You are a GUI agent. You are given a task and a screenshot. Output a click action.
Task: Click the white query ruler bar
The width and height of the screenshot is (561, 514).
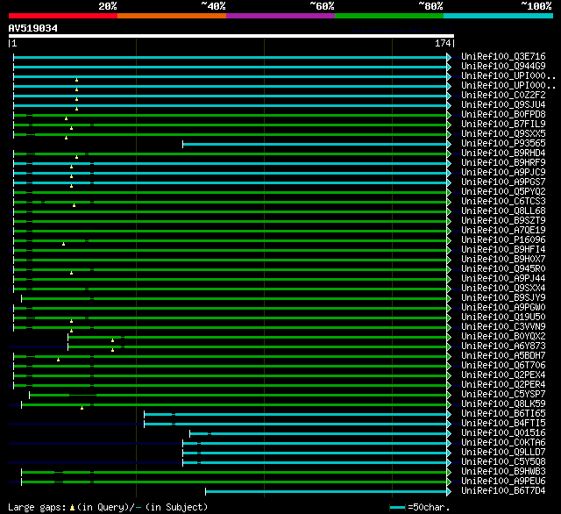point(231,36)
